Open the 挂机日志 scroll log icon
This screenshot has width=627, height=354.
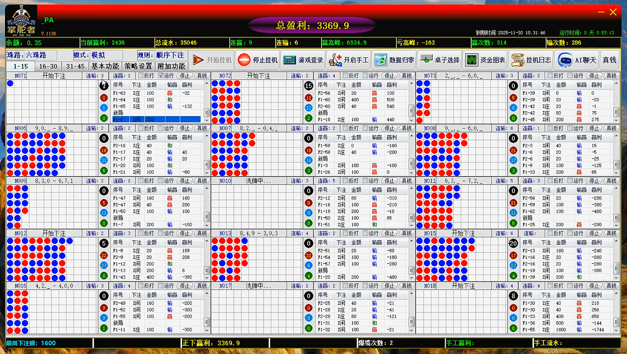517,60
